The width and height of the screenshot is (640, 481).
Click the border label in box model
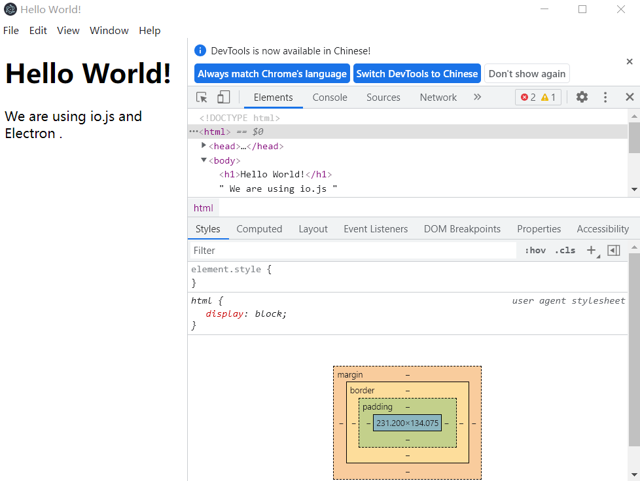pos(362,390)
